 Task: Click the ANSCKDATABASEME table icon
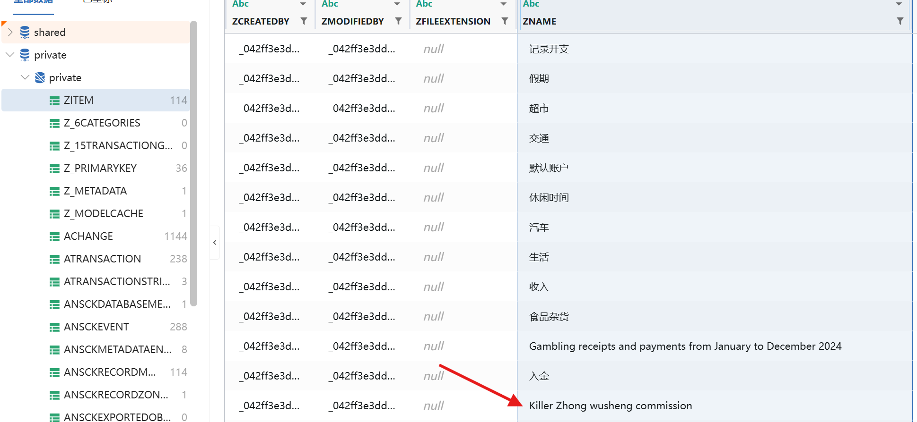coord(55,304)
